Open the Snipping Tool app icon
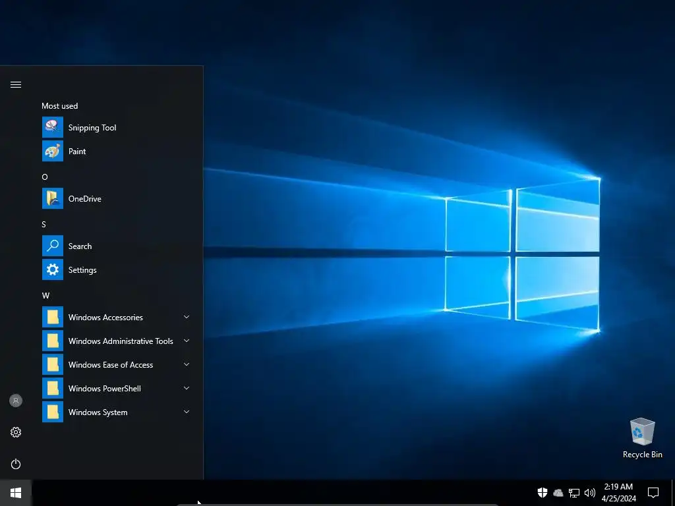The width and height of the screenshot is (675, 506). coord(53,127)
